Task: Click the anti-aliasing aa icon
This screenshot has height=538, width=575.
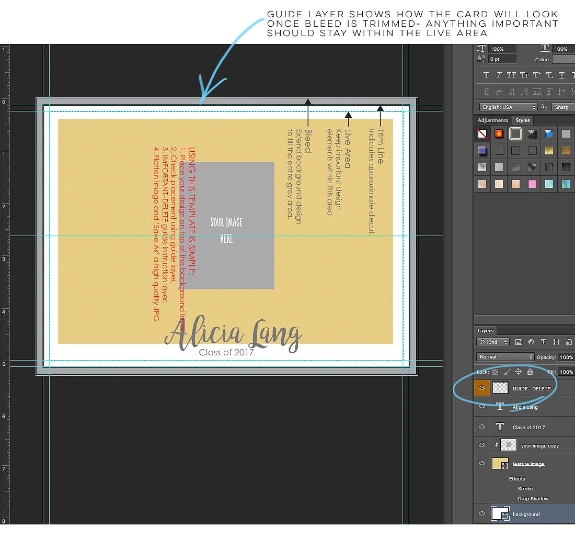Action: pos(544,107)
